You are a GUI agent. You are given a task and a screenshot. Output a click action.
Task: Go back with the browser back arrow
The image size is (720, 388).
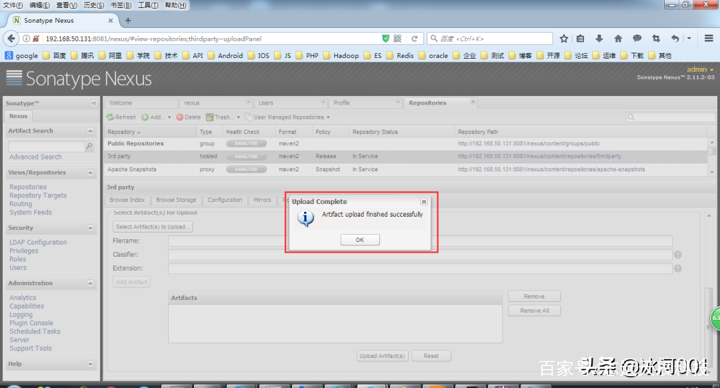coord(11,39)
